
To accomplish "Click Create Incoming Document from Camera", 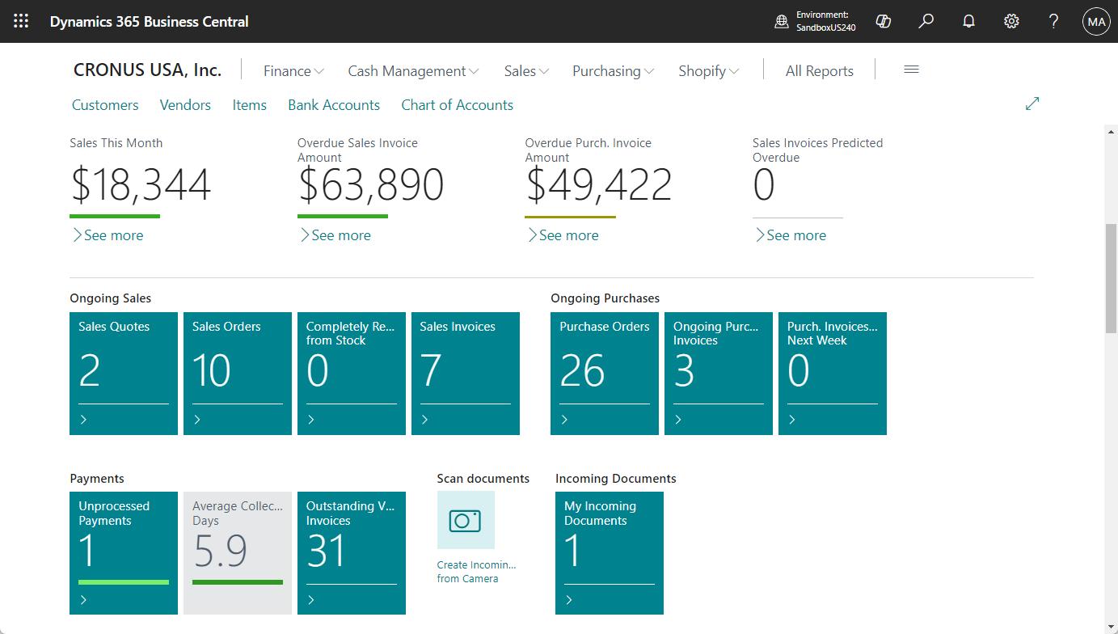I will 477,570.
